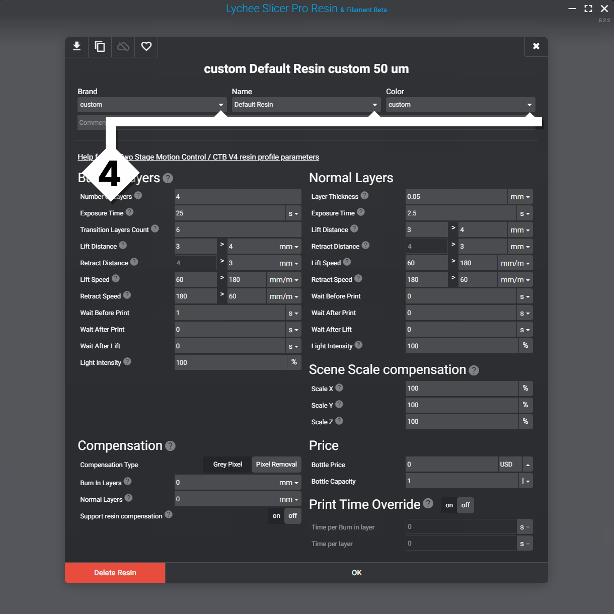Image resolution: width=614 pixels, height=614 pixels.
Task: Mark the resin profile as favorite
Action: pyautogui.click(x=146, y=46)
